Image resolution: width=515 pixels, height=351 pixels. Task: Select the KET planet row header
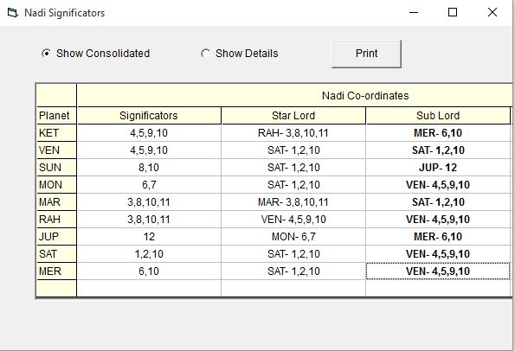coord(56,133)
